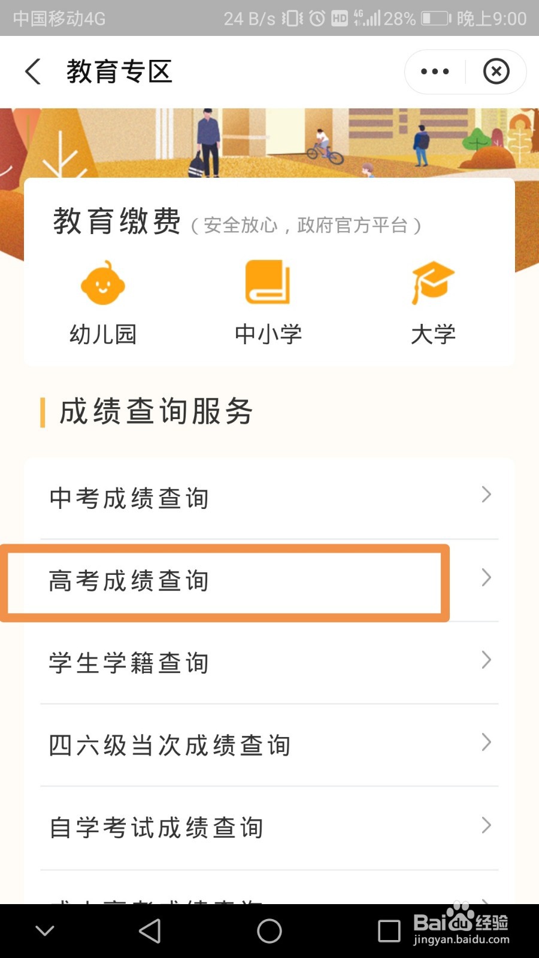Open 四六级当次成绩查询 entry
The image size is (539, 958).
[x=269, y=745]
